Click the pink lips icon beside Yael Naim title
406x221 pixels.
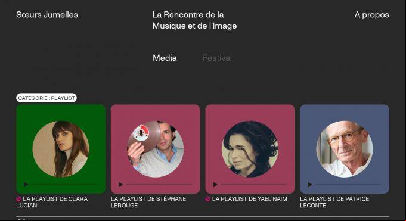tap(207, 199)
